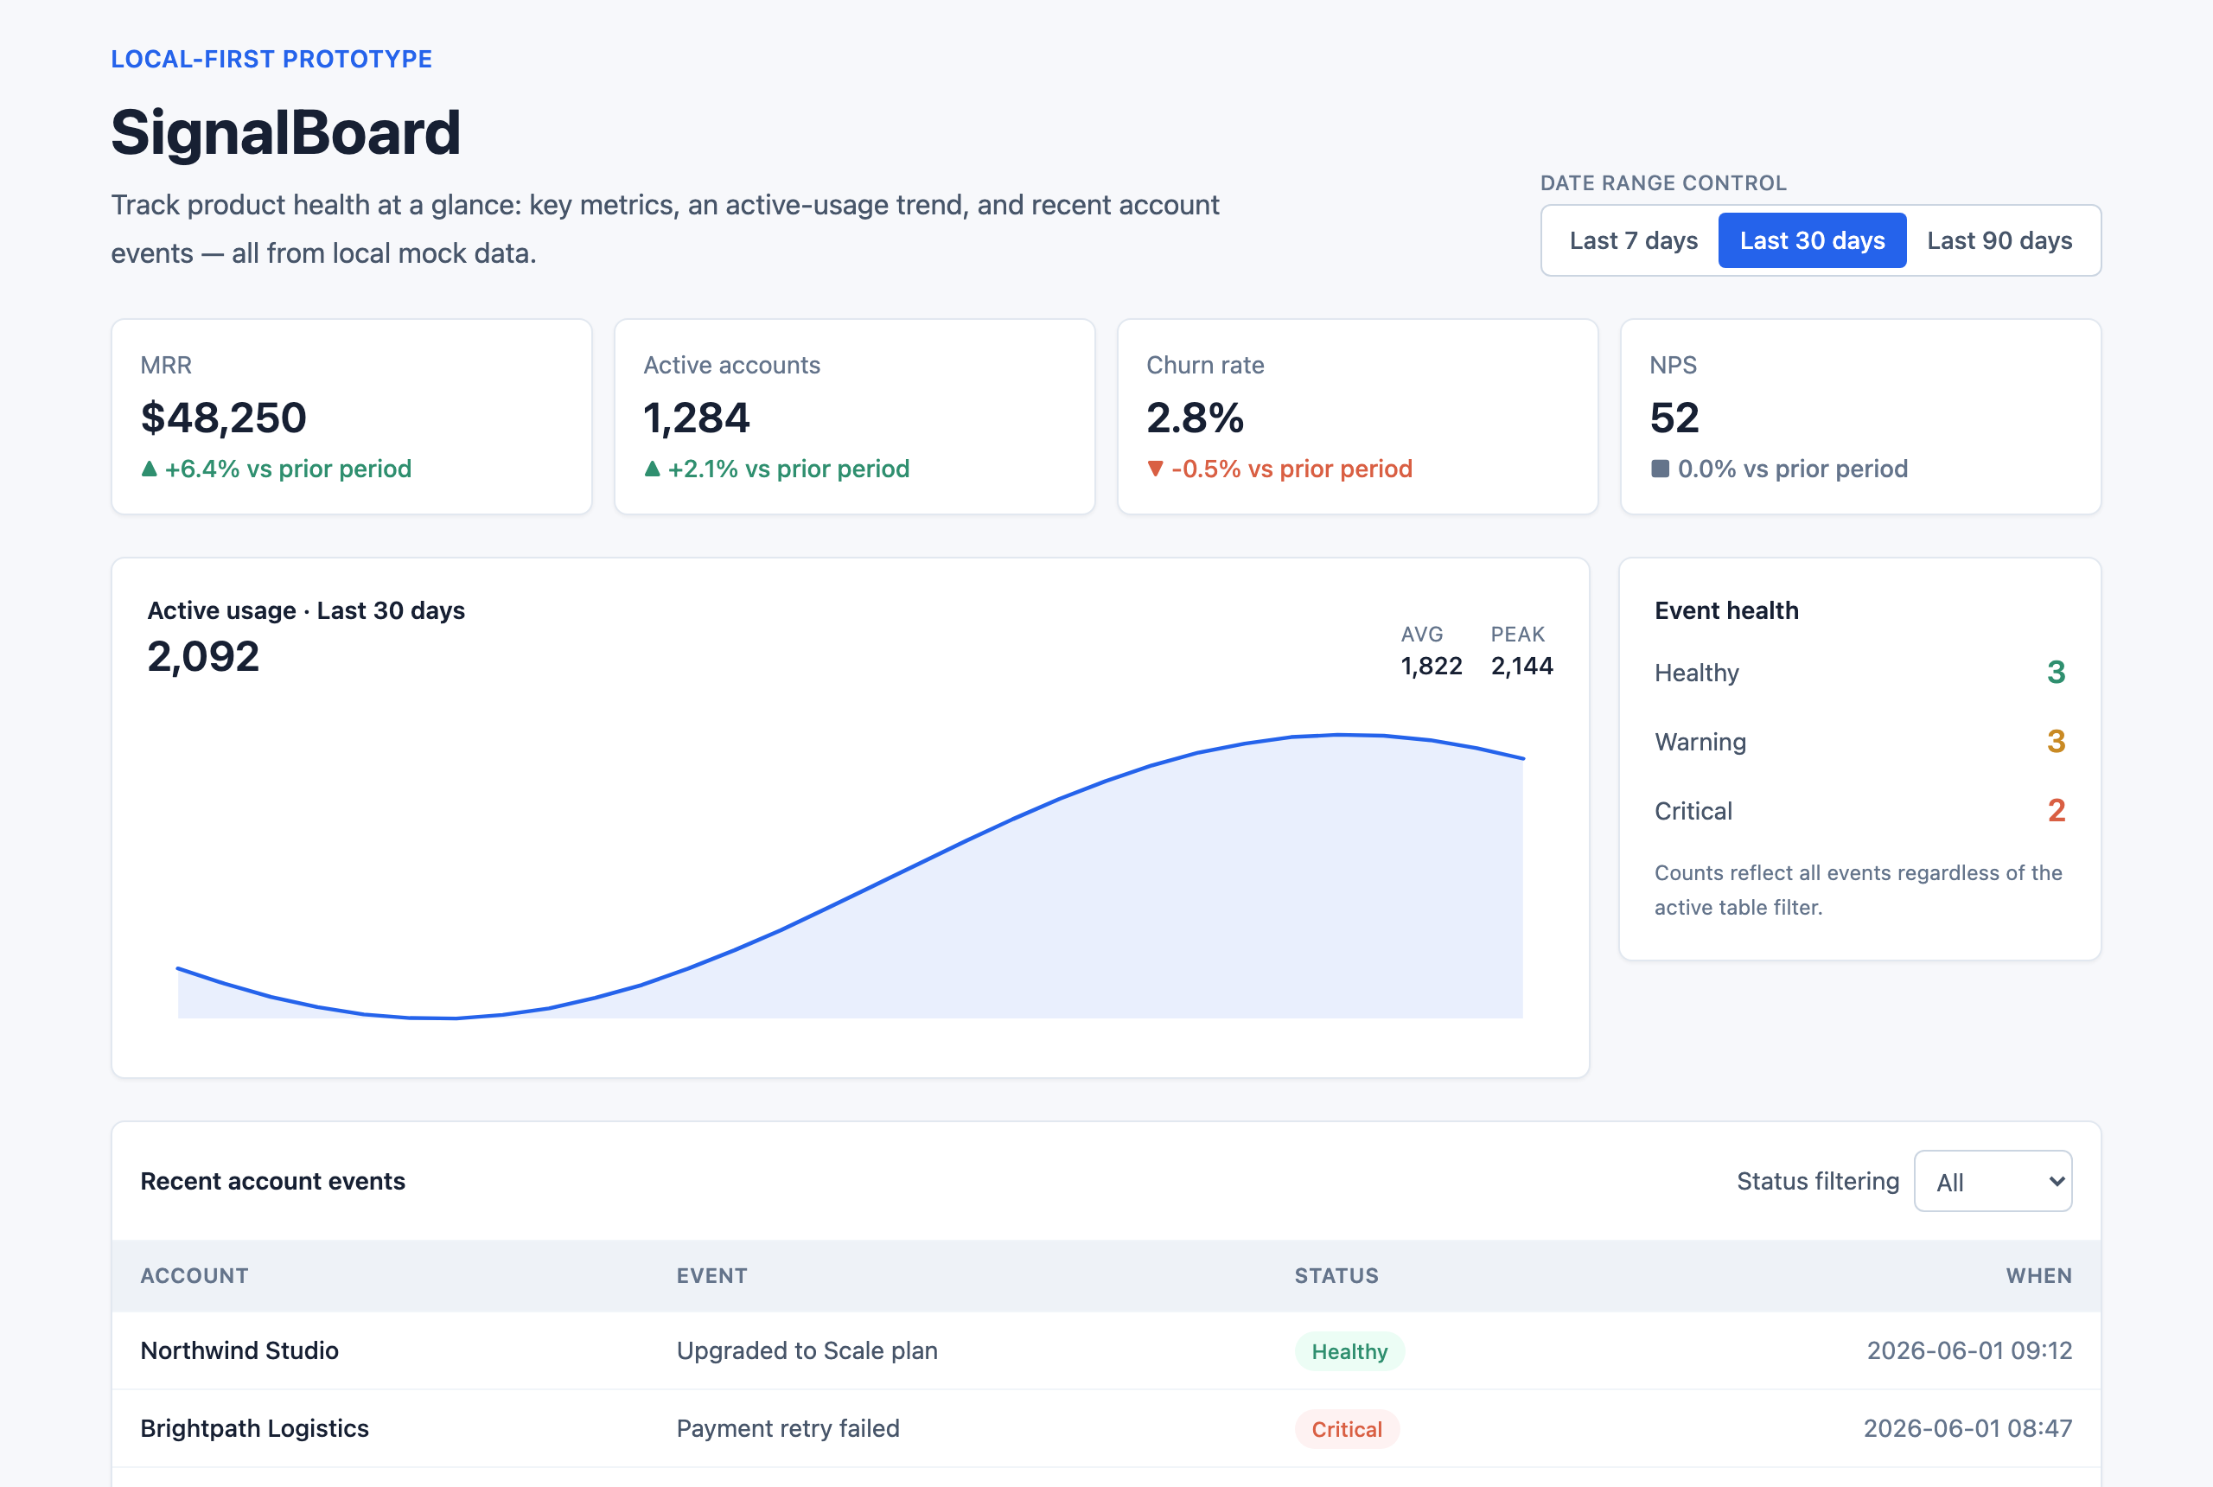The image size is (2213, 1487).
Task: Click the 0.0% vs prior period text
Action: click(1792, 469)
